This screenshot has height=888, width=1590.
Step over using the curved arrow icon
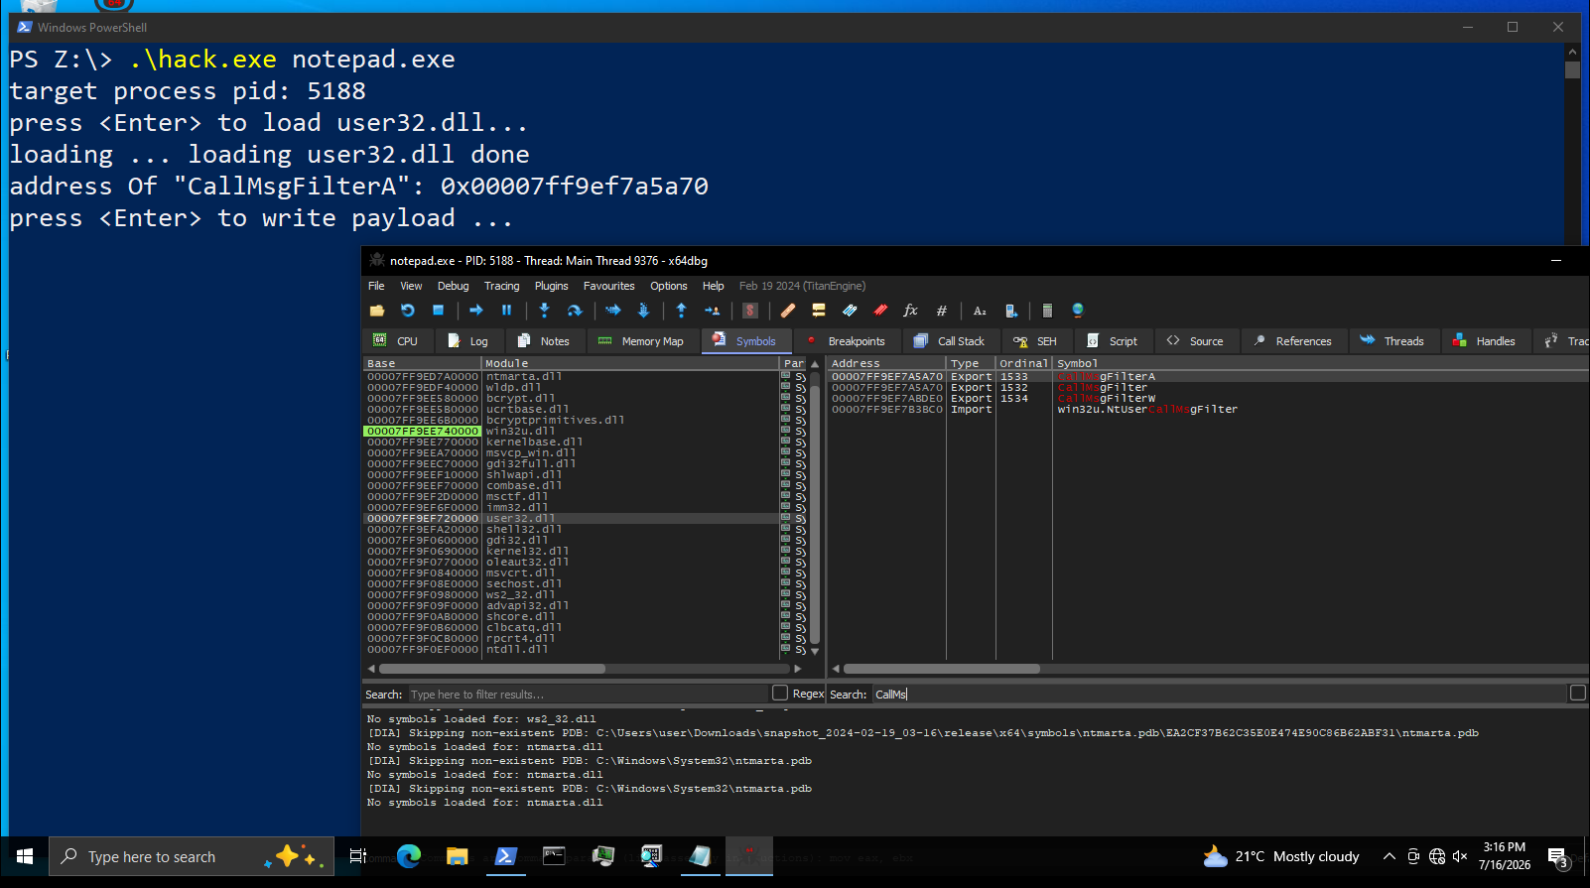(x=574, y=311)
